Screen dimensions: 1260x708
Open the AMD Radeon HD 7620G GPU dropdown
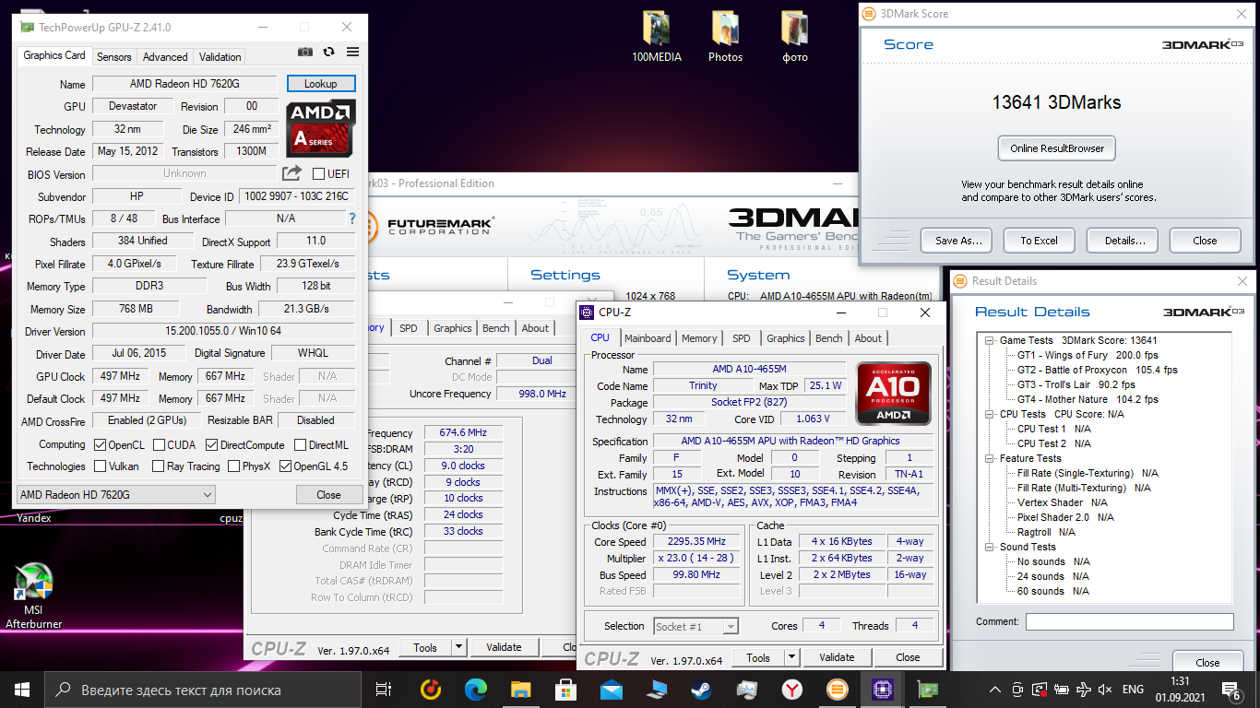pyautogui.click(x=116, y=495)
